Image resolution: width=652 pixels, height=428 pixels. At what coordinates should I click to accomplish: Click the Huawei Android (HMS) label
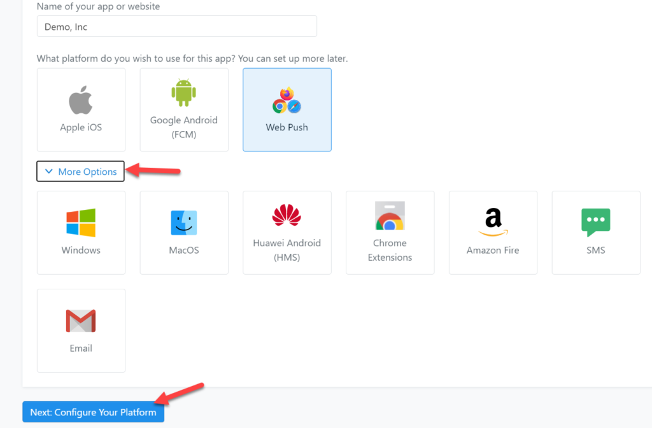pyautogui.click(x=287, y=250)
